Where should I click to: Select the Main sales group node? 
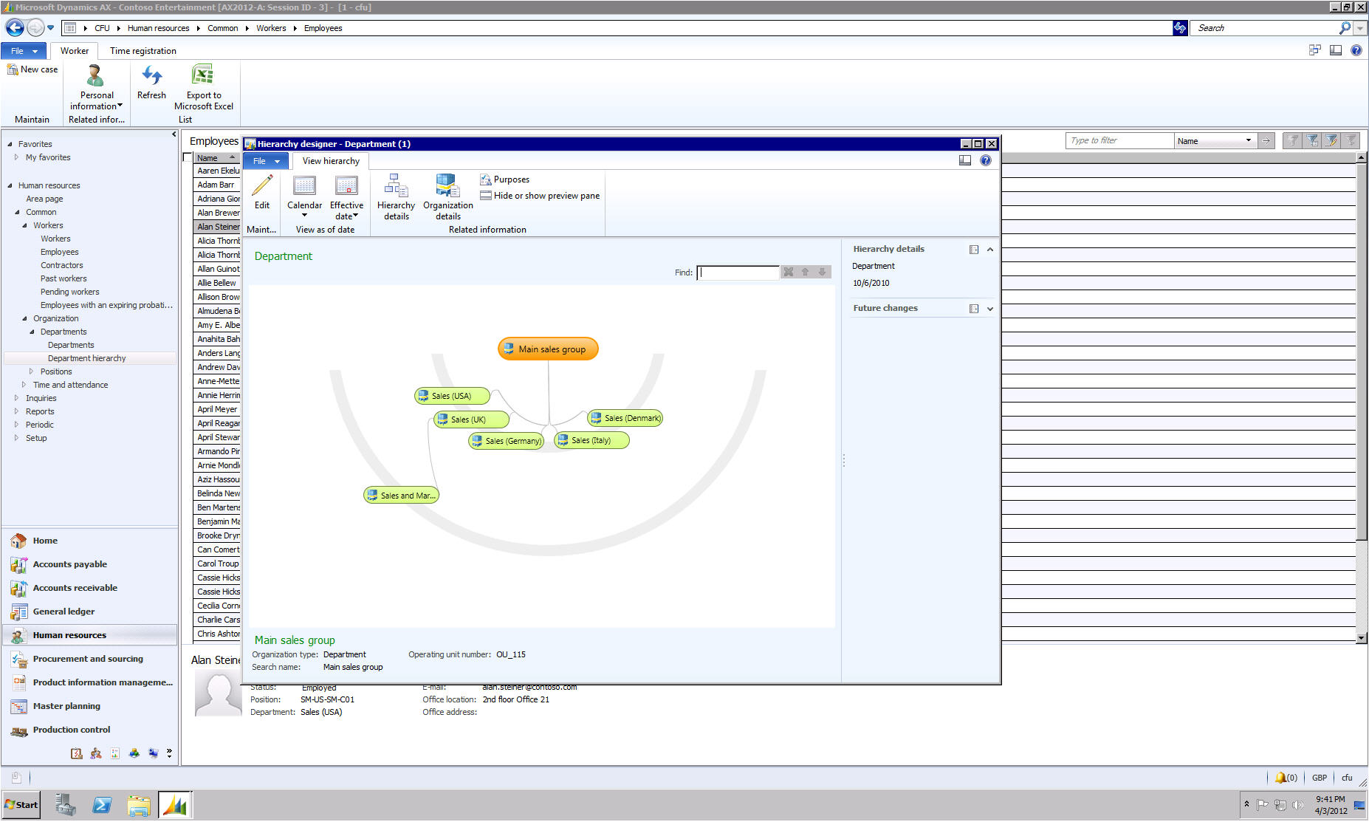pos(548,349)
